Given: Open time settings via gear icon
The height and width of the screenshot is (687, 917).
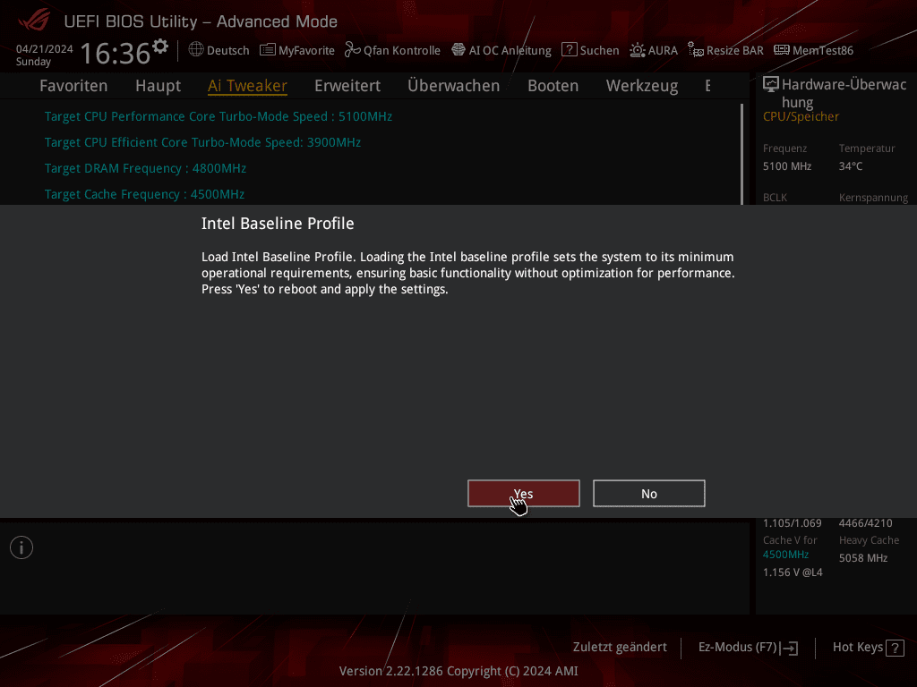Looking at the screenshot, I should [x=160, y=47].
